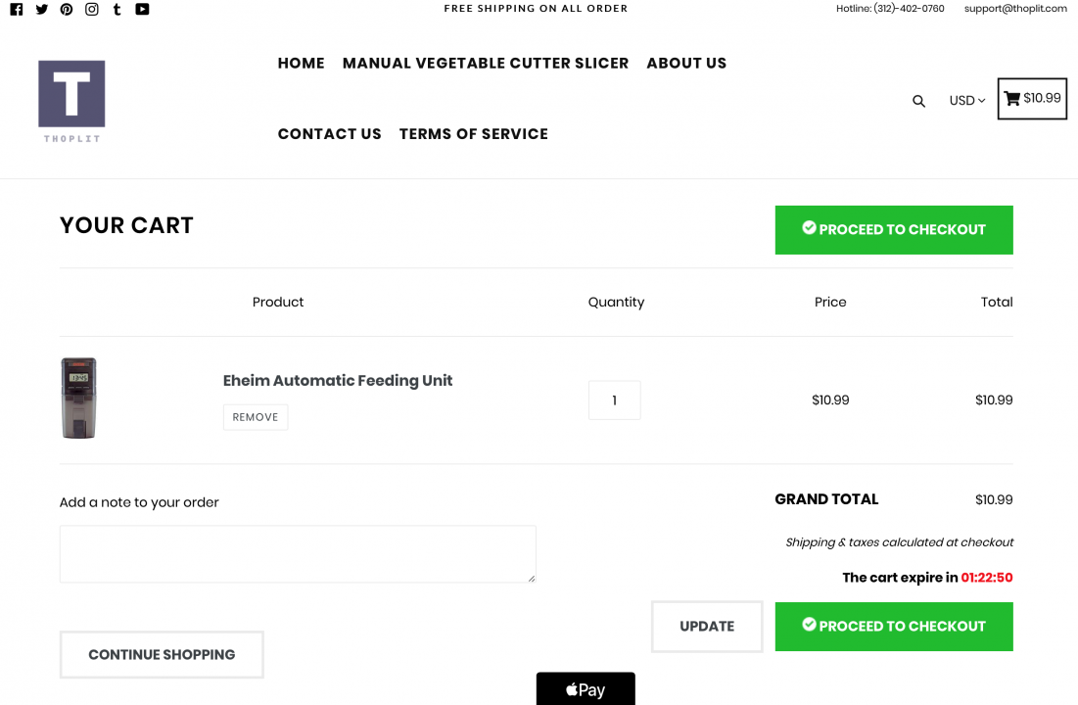Open the Pinterest social icon
The width and height of the screenshot is (1078, 705).
67,9
